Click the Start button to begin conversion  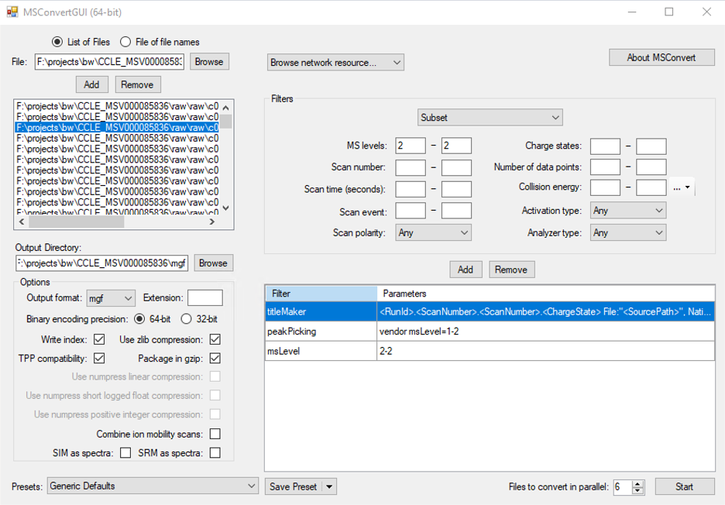[x=685, y=486]
